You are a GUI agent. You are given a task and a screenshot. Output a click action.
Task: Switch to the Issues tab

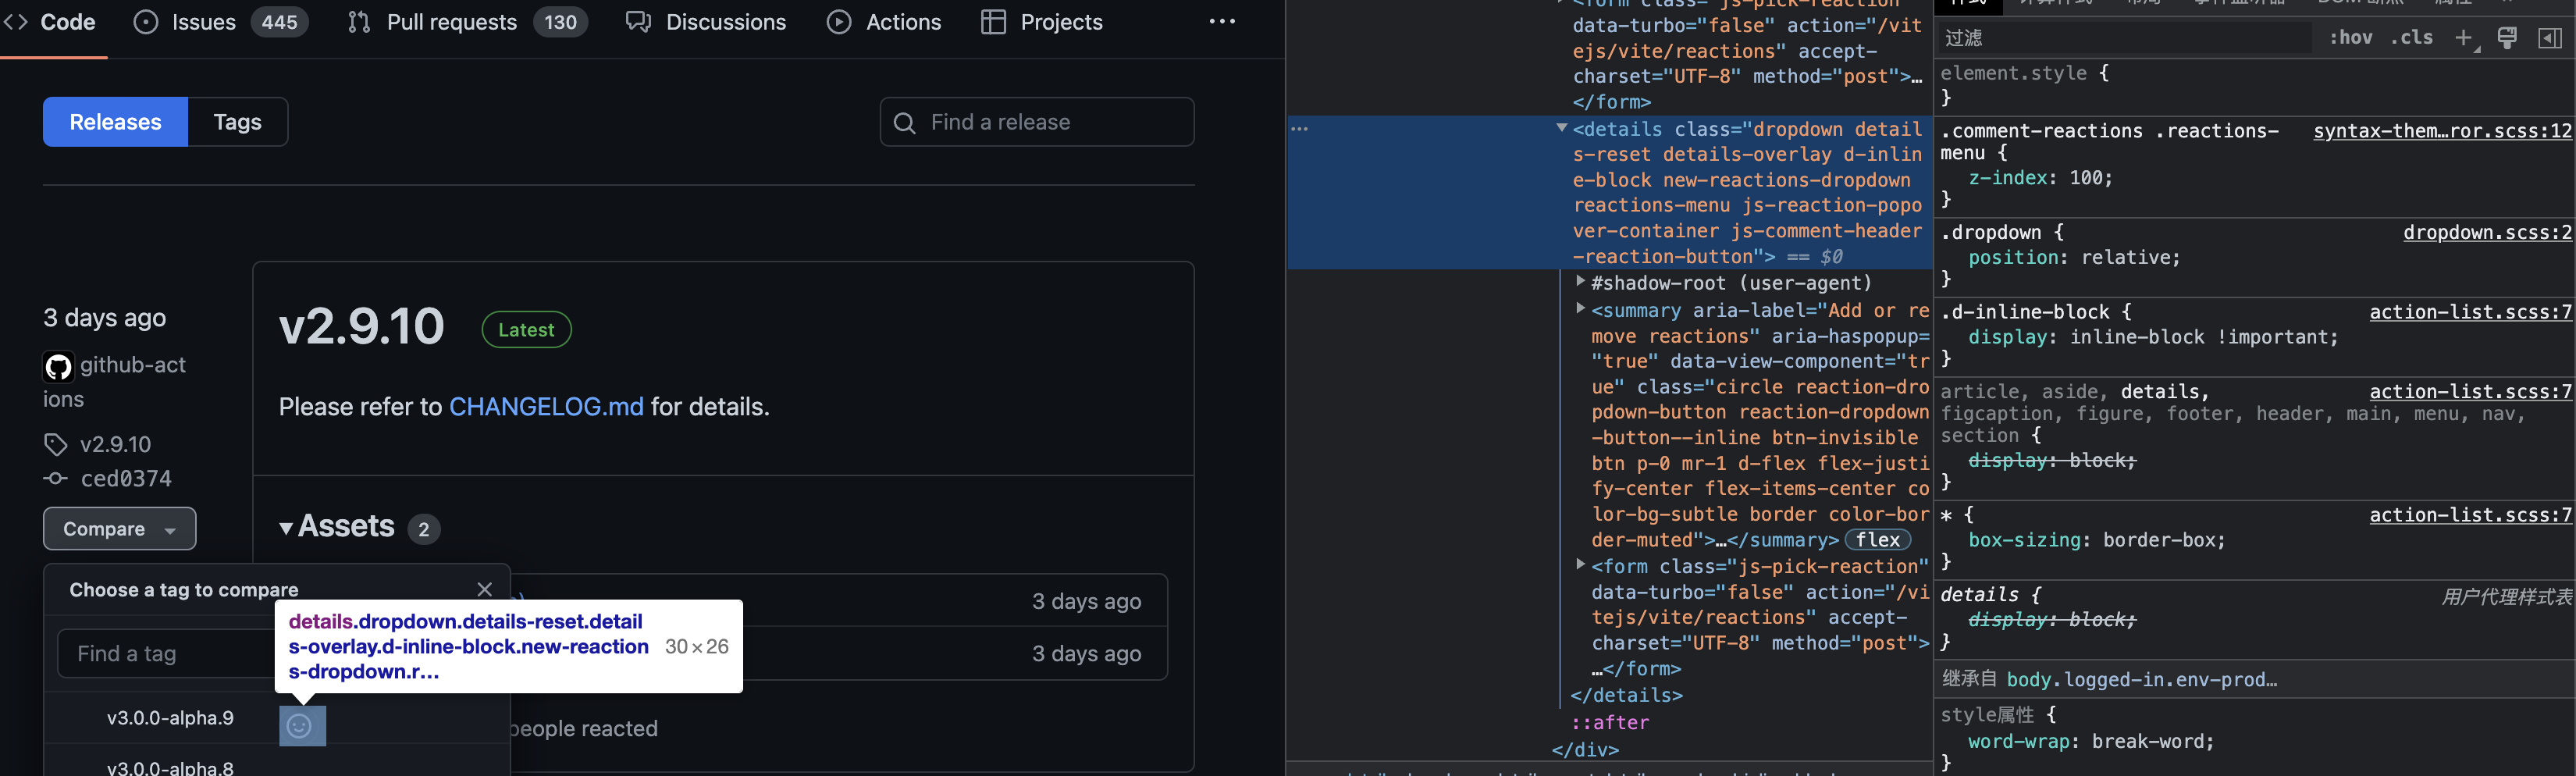pos(221,22)
